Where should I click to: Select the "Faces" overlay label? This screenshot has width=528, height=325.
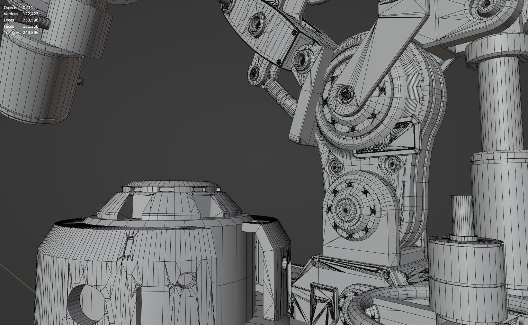(x=9, y=26)
